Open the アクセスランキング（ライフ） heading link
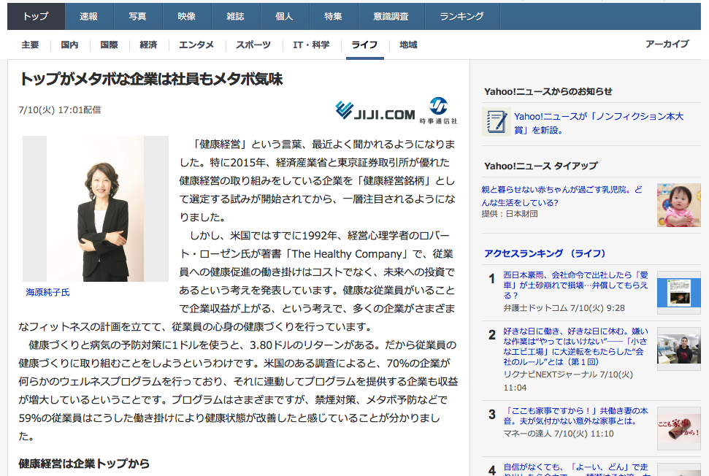Viewport: 709px width, 476px height. pyautogui.click(x=545, y=253)
